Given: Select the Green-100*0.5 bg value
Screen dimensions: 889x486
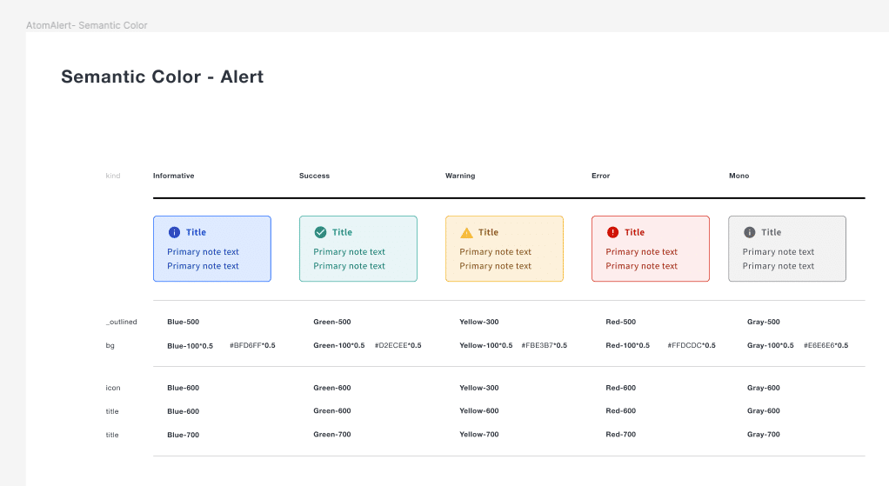Looking at the screenshot, I should tap(339, 345).
